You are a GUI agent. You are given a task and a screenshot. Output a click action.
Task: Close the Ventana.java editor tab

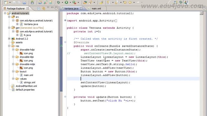[81, 8]
